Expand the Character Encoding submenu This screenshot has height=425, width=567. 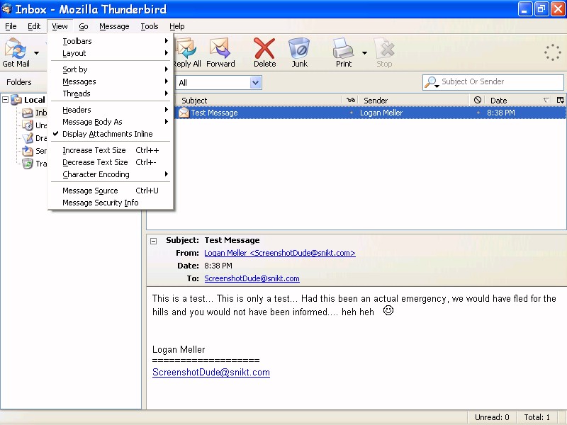(111, 174)
